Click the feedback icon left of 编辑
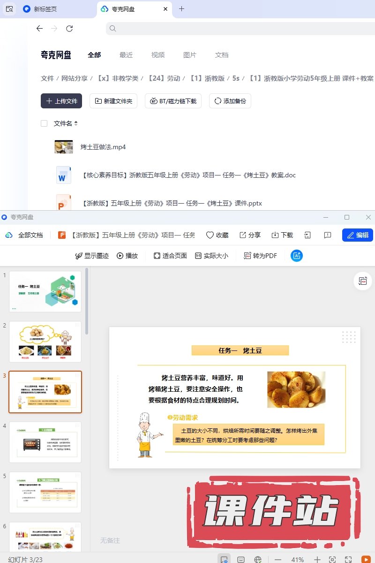This screenshot has height=563, width=375. pos(328,235)
